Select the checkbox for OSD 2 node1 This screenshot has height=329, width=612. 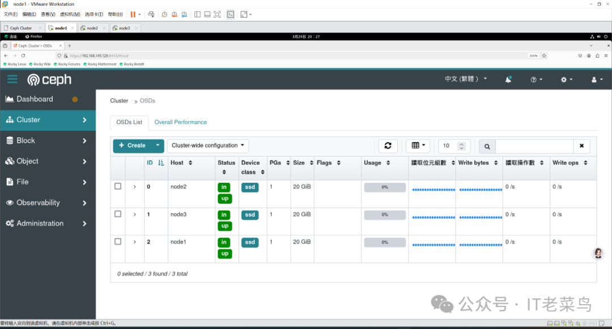(x=118, y=242)
